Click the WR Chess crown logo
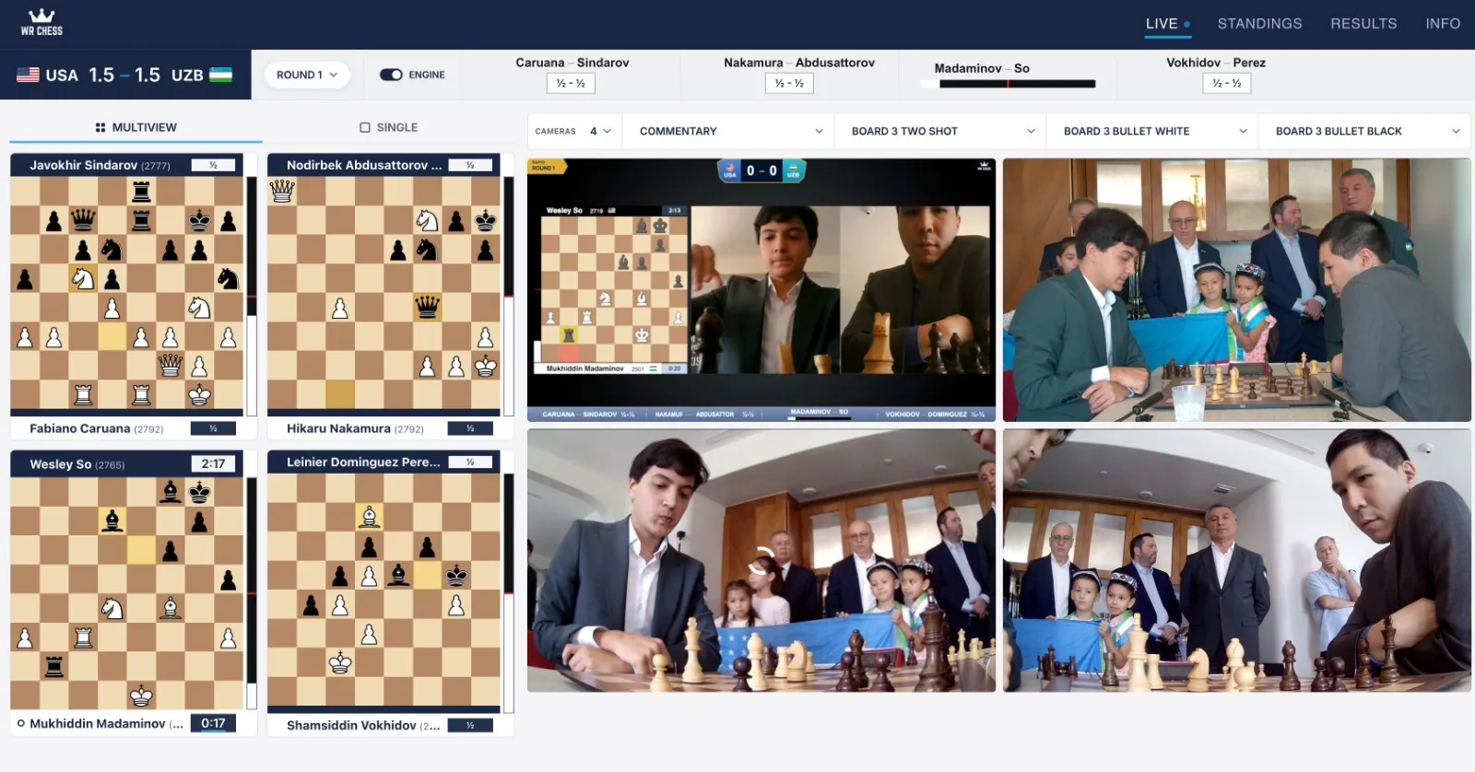The height and width of the screenshot is (772, 1475). 41,22
